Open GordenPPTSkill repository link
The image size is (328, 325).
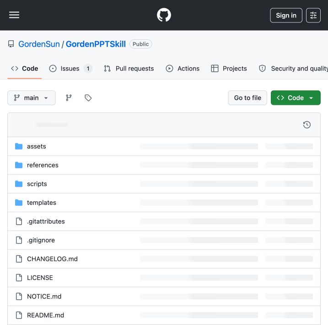pos(96,44)
